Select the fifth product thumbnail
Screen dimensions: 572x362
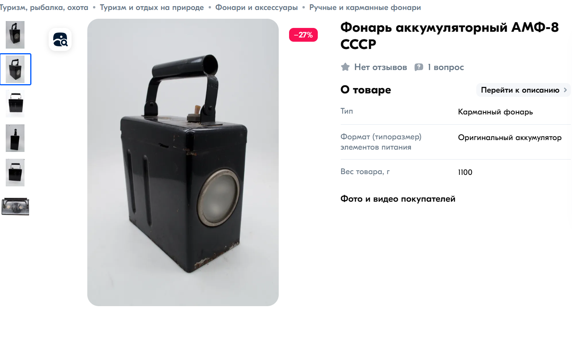pos(15,173)
